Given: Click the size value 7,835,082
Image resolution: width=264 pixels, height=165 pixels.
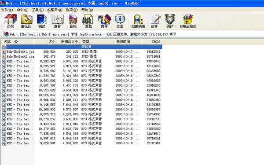Looking at the screenshot, I should tap(48, 133).
